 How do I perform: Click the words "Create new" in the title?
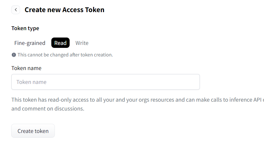42,10
